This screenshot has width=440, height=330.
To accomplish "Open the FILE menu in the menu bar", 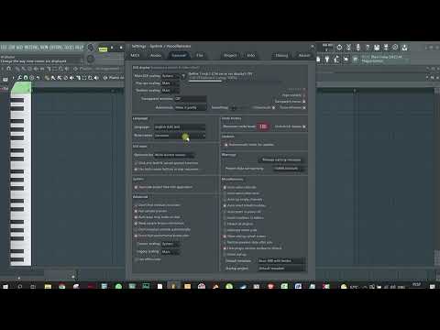I will pyautogui.click(x=4, y=48).
